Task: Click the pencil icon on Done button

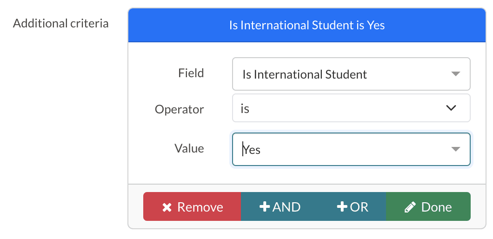Action: coord(410,207)
